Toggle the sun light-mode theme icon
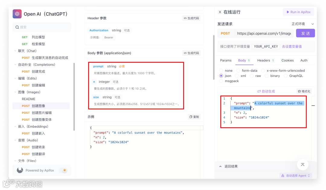The width and height of the screenshot is (326, 190). (65, 170)
